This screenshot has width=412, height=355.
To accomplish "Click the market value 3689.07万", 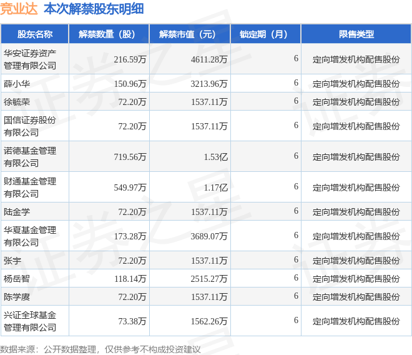I will point(209,236).
